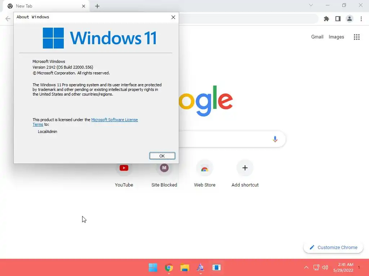Open a new Chrome tab with plus button
Viewport: 369px width, 276px height.
(x=97, y=6)
